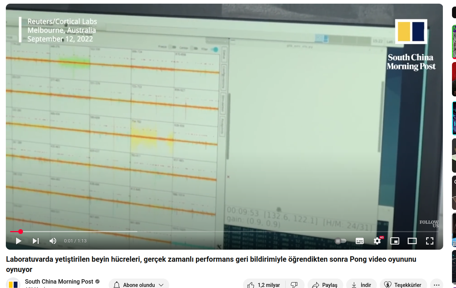This screenshot has width=456, height=288.
Task: Enable theater mode view
Action: pyautogui.click(x=412, y=241)
